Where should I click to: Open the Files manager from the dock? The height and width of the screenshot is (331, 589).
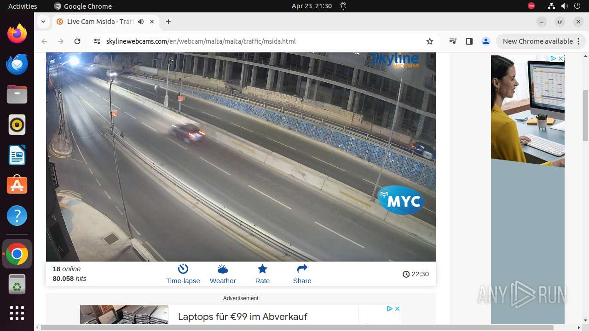click(17, 94)
